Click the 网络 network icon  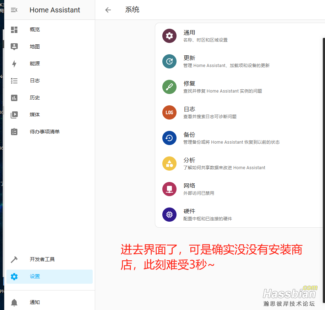pyautogui.click(x=169, y=189)
